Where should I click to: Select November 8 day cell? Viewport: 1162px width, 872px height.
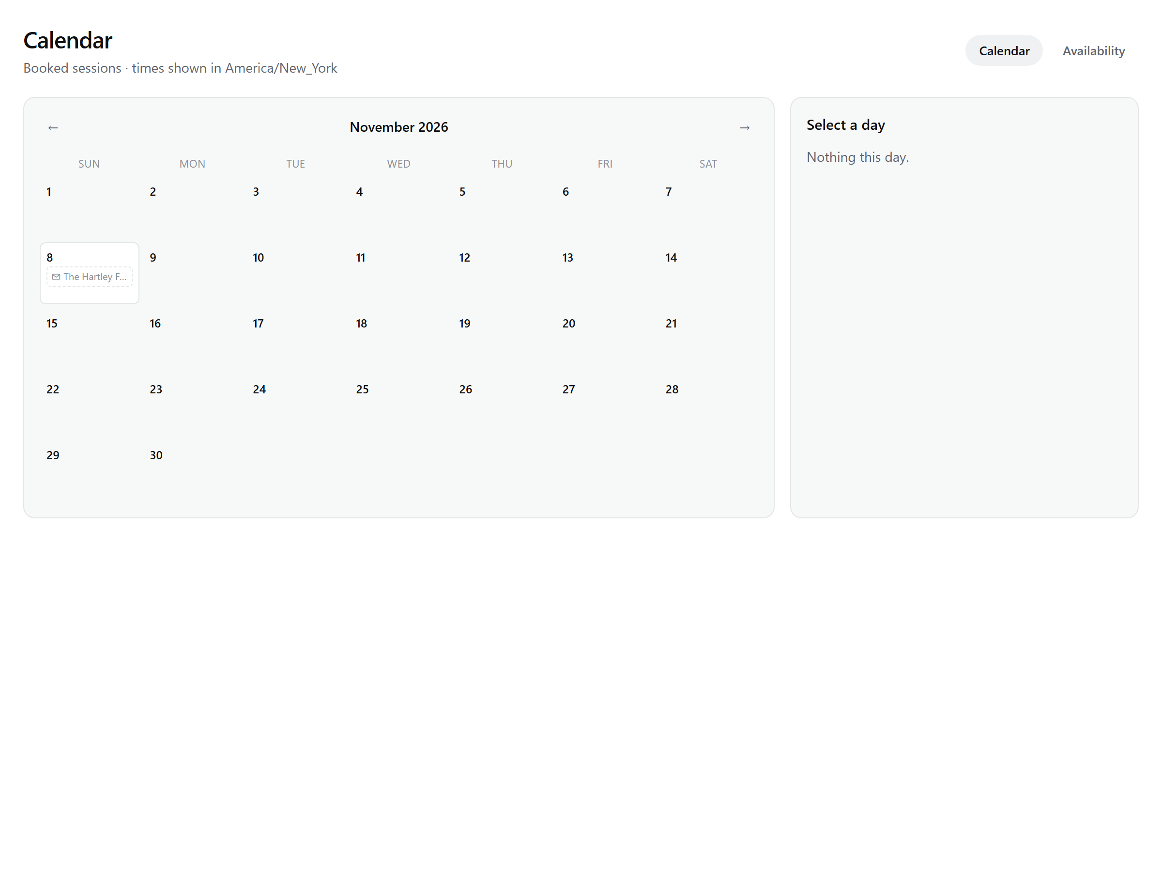pos(89,273)
